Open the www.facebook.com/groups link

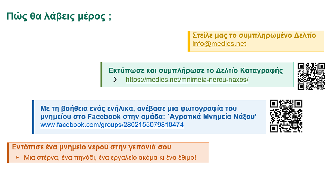(x=112, y=125)
